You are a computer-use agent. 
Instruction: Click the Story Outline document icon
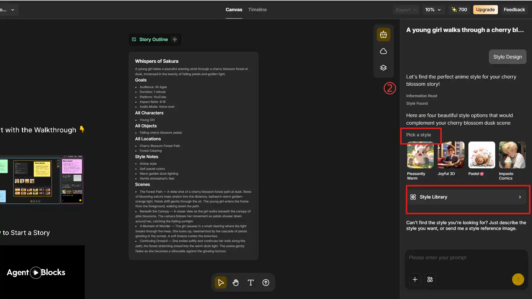pos(134,40)
